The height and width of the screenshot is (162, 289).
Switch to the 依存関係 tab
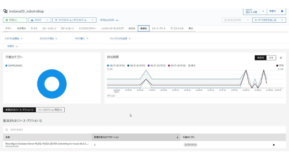(x=21, y=28)
